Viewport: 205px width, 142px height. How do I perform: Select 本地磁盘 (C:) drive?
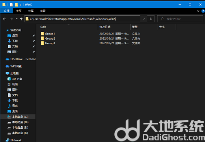click(18, 117)
